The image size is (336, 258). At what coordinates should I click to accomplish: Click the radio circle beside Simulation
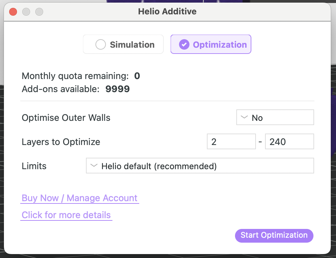coord(101,44)
